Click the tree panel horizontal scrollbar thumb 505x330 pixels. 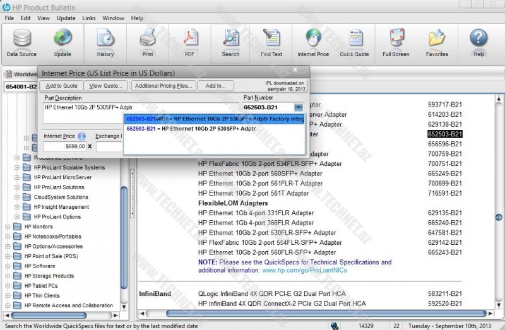click(x=49, y=315)
